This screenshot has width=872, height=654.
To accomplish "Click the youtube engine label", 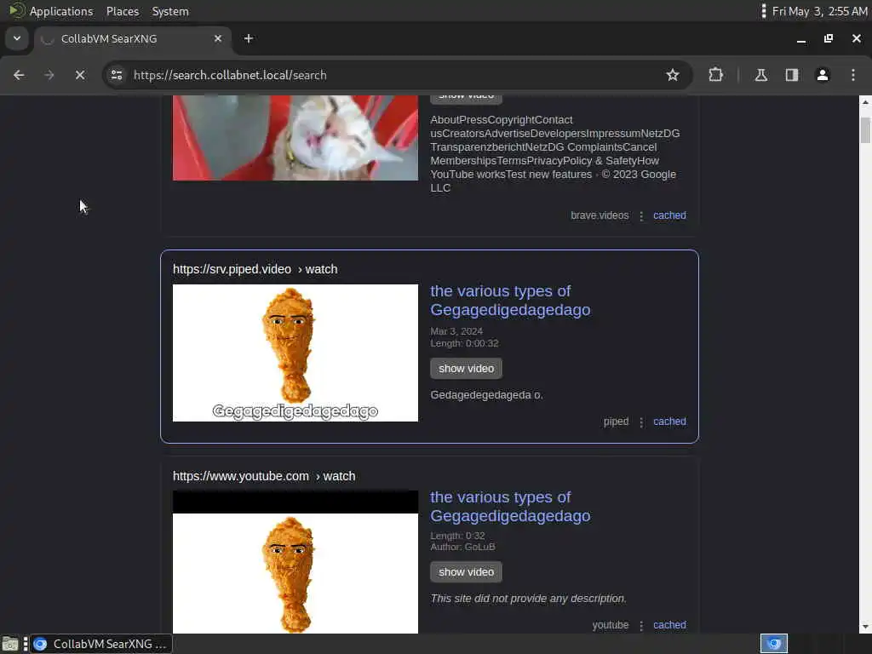I will (x=610, y=625).
